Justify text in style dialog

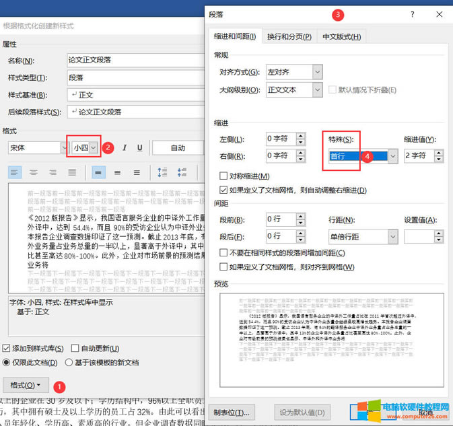click(x=72, y=173)
